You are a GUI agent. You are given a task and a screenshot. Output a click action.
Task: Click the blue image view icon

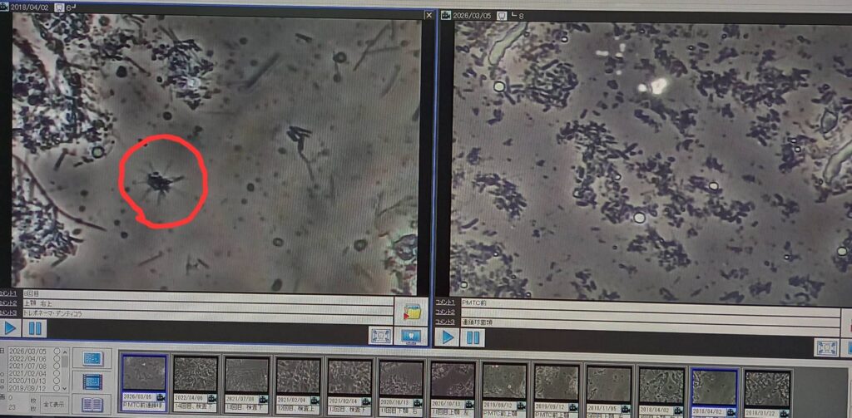pos(92,358)
